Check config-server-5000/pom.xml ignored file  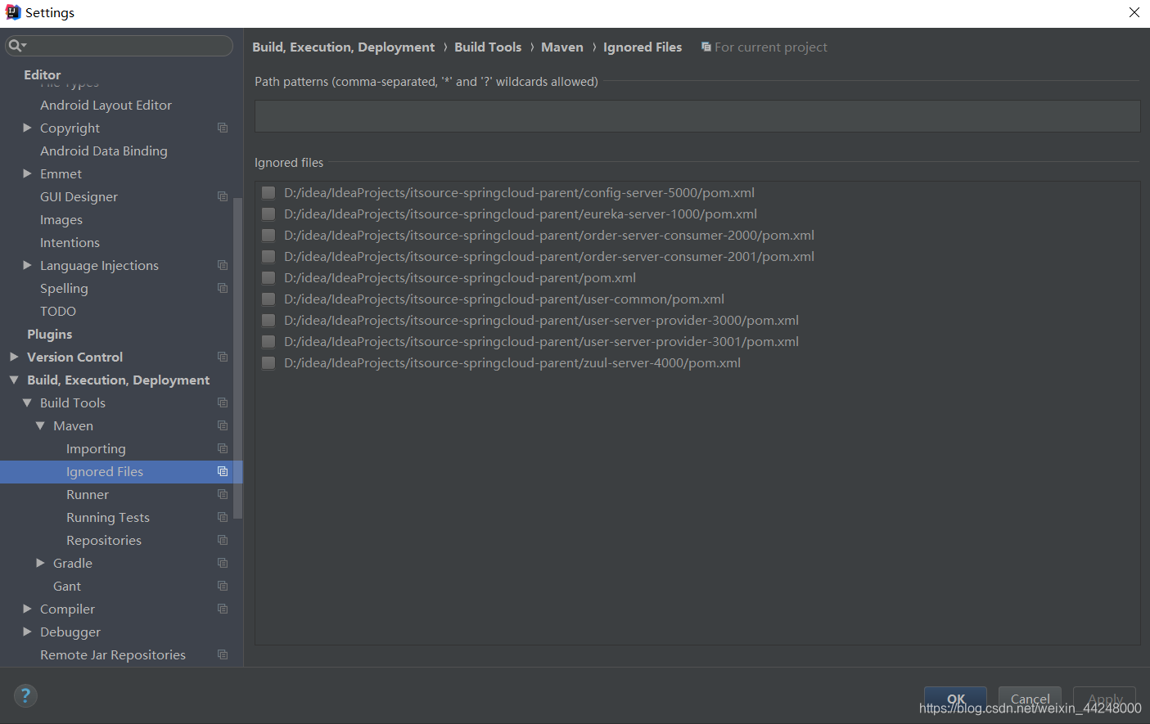(x=268, y=193)
